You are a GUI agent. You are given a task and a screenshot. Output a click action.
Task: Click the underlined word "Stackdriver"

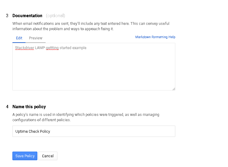pos(25,48)
